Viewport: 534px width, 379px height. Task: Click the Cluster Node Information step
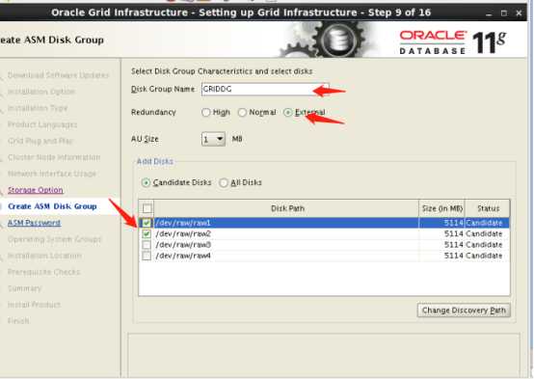(54, 157)
